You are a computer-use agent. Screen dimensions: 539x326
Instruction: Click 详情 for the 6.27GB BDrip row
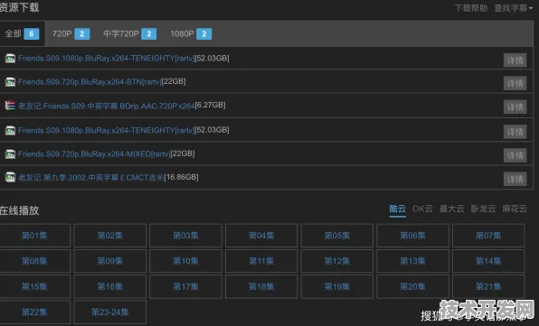(x=515, y=107)
